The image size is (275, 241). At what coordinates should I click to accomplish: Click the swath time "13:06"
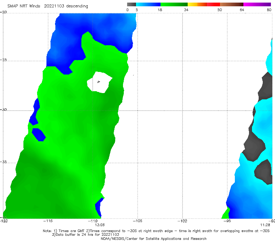tap(100, 225)
